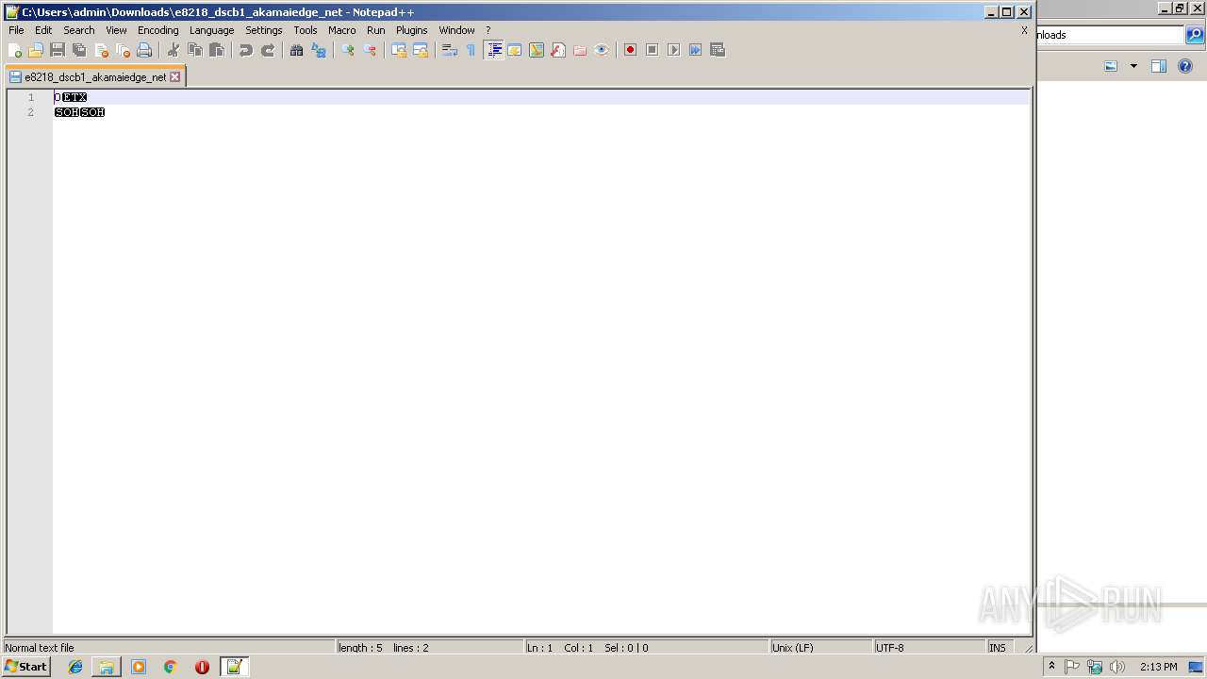This screenshot has height=679, width=1207.
Task: Click the Print toolbar icon
Action: pyautogui.click(x=144, y=50)
